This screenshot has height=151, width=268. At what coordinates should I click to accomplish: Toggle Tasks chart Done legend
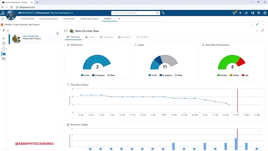(x=179, y=75)
